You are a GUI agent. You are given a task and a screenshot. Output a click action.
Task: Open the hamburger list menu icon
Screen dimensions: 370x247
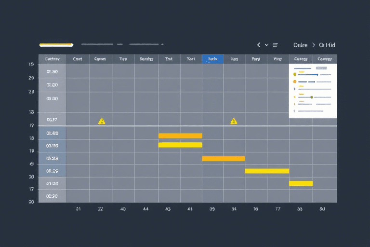[x=276, y=45]
